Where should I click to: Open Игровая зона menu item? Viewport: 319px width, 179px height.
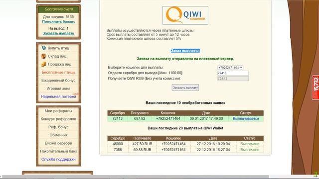58,89
